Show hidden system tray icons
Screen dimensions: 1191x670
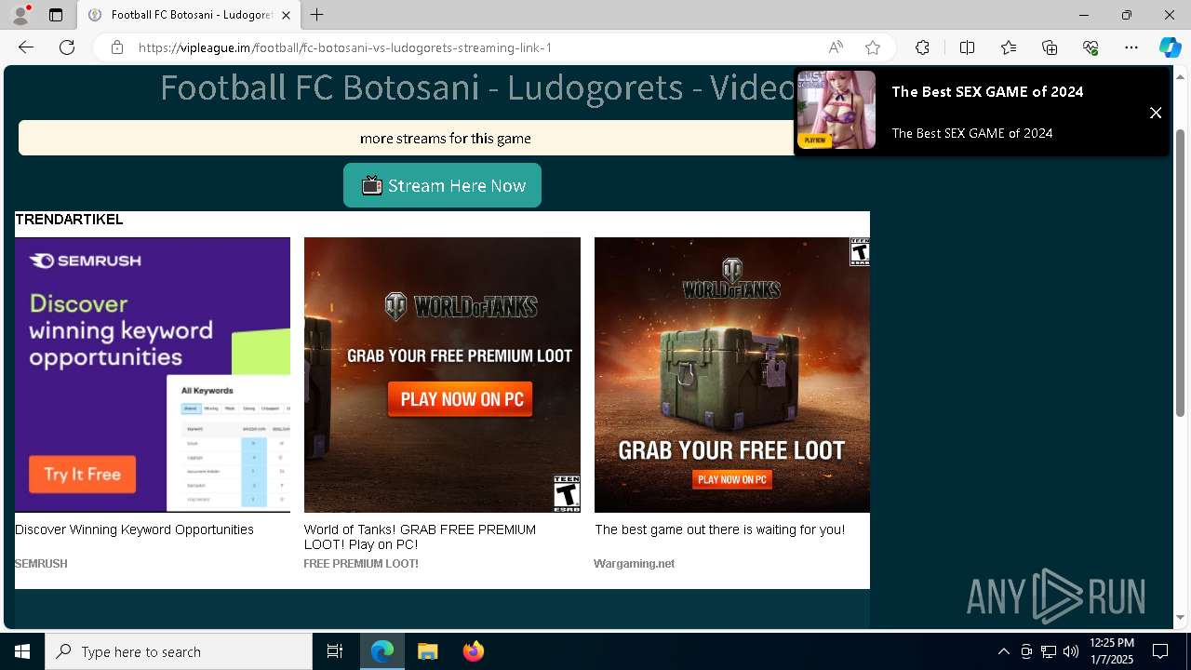click(x=1003, y=651)
